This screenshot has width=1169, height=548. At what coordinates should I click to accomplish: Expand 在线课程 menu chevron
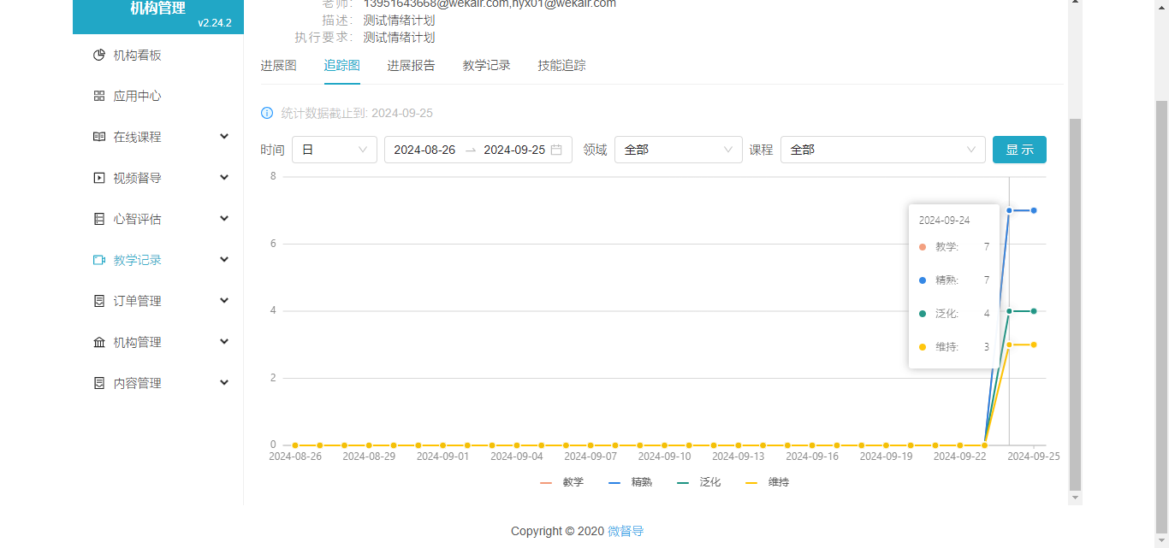(224, 137)
